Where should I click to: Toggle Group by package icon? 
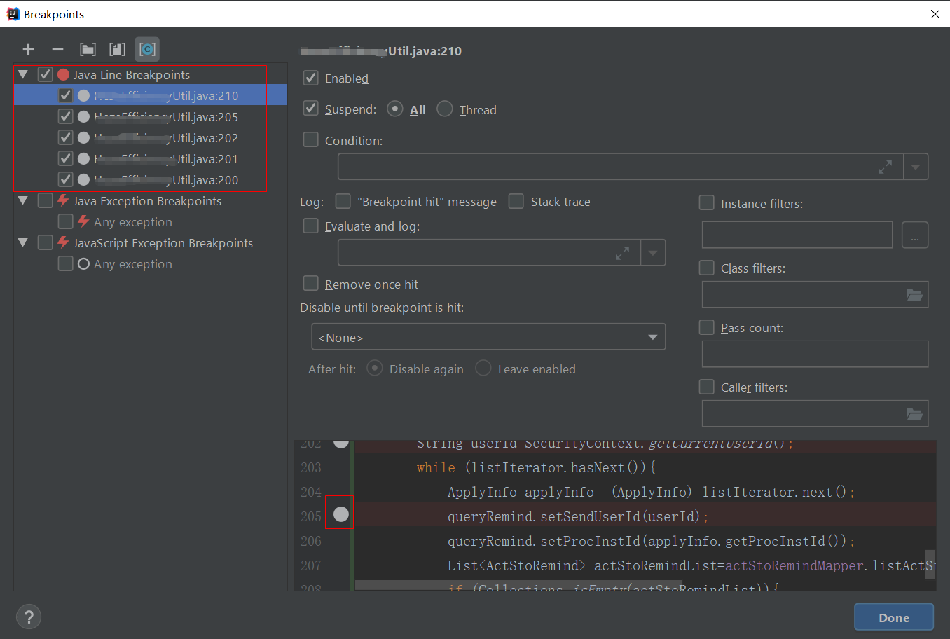click(88, 50)
